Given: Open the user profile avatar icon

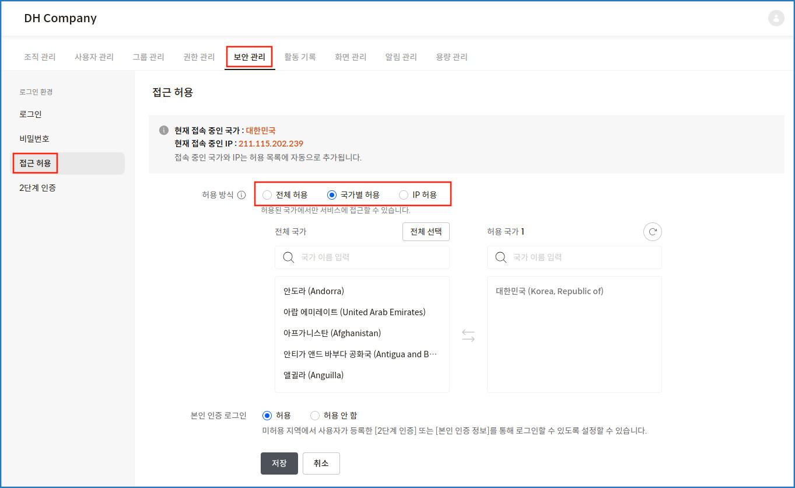Looking at the screenshot, I should point(776,18).
